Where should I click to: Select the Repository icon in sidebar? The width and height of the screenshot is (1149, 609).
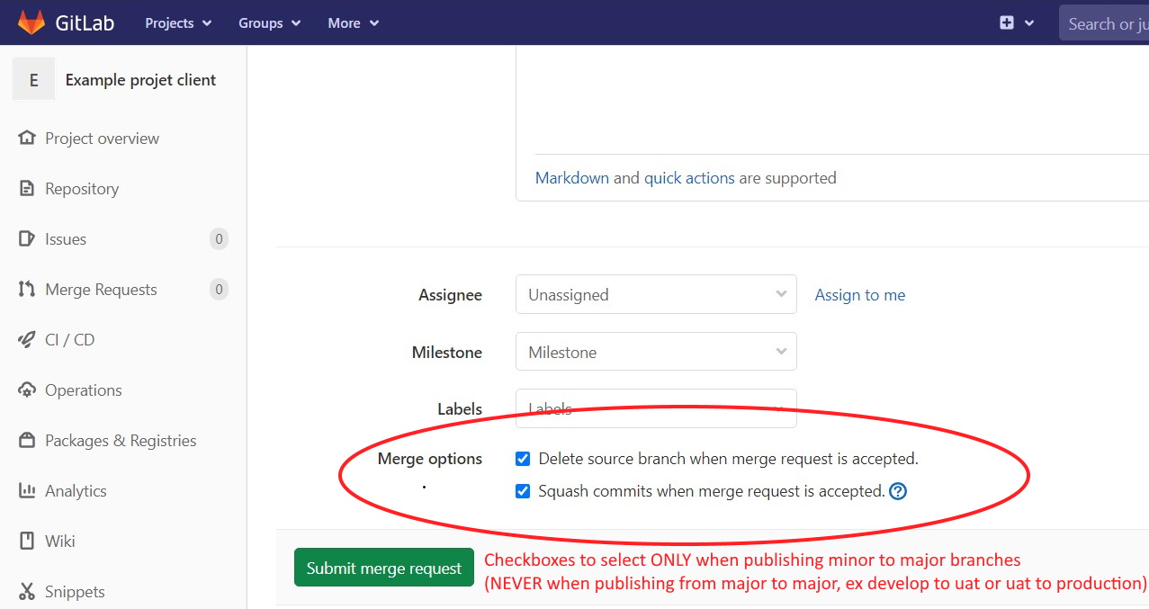click(27, 188)
